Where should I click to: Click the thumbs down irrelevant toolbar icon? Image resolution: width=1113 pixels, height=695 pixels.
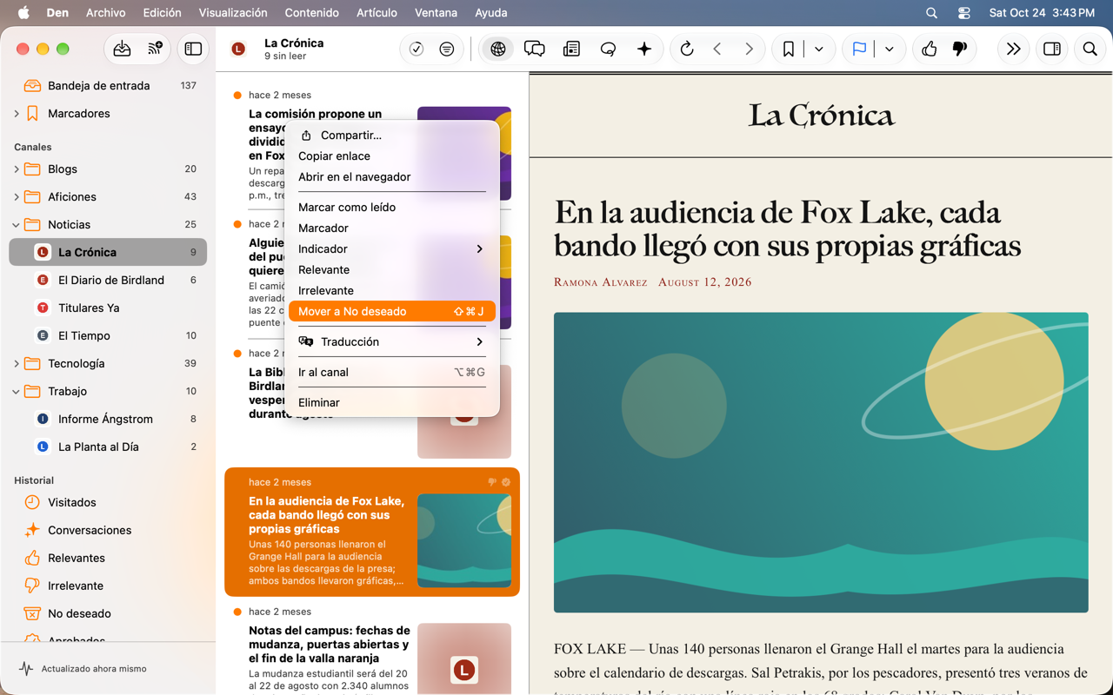(960, 50)
